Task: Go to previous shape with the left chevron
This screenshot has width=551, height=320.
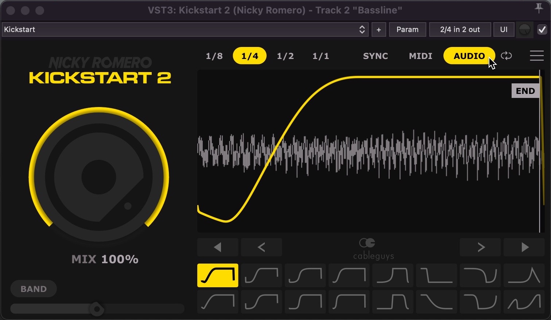Action: pos(261,248)
